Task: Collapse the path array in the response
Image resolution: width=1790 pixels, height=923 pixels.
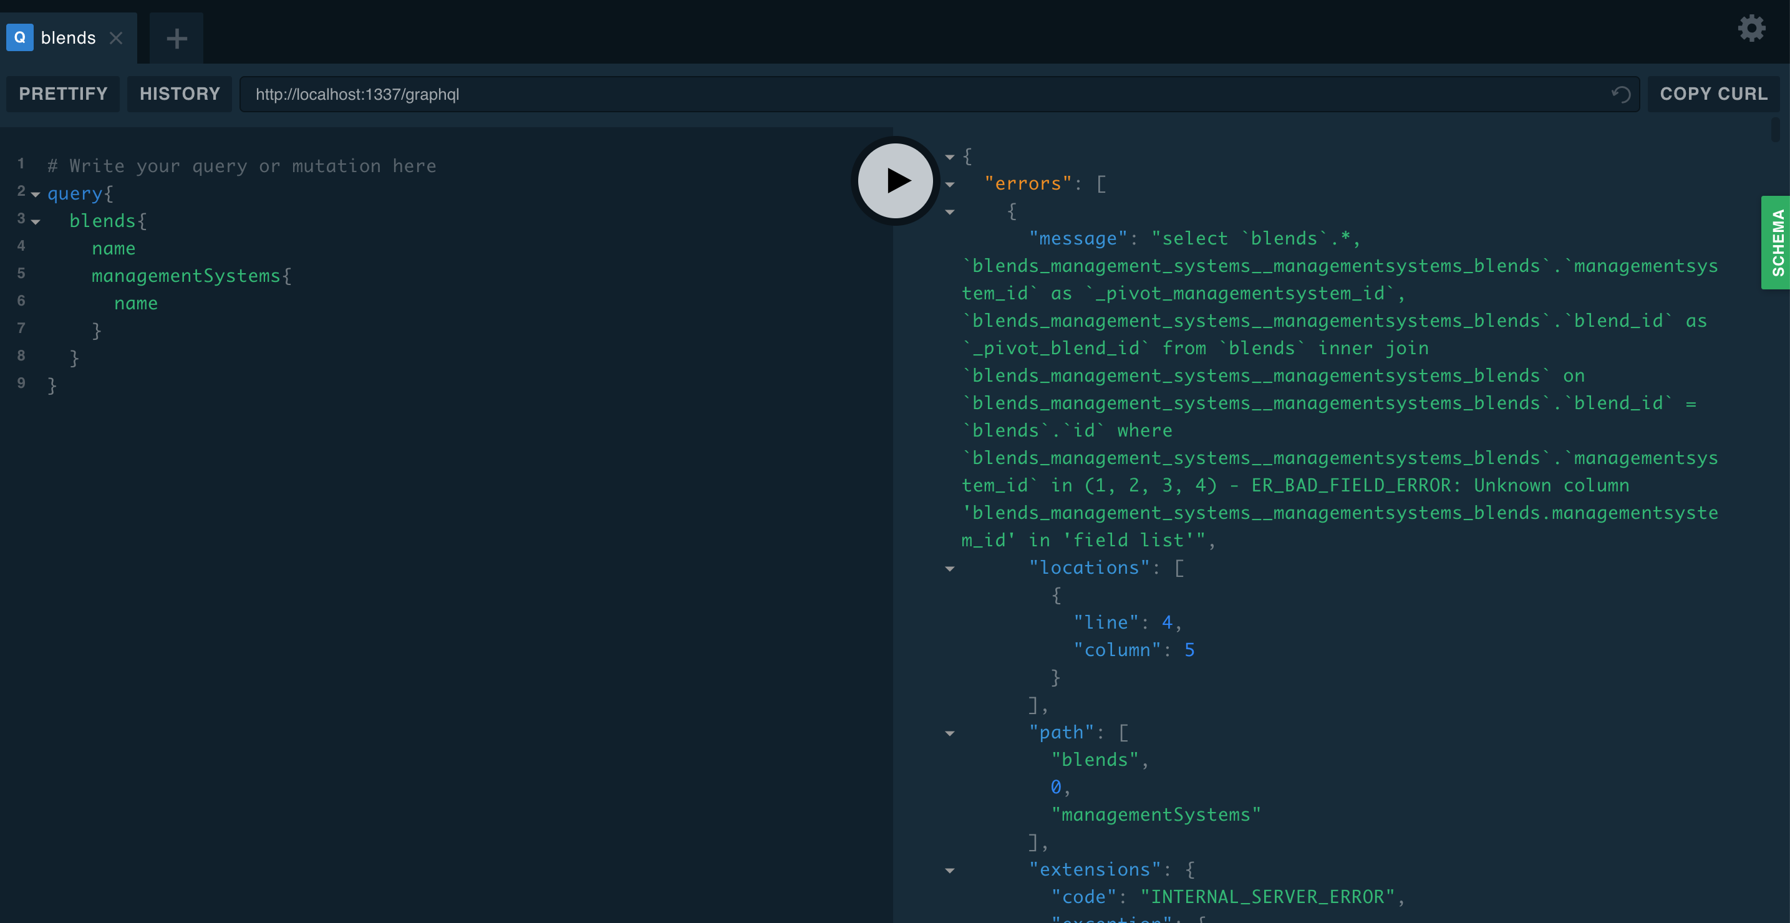Action: click(949, 733)
